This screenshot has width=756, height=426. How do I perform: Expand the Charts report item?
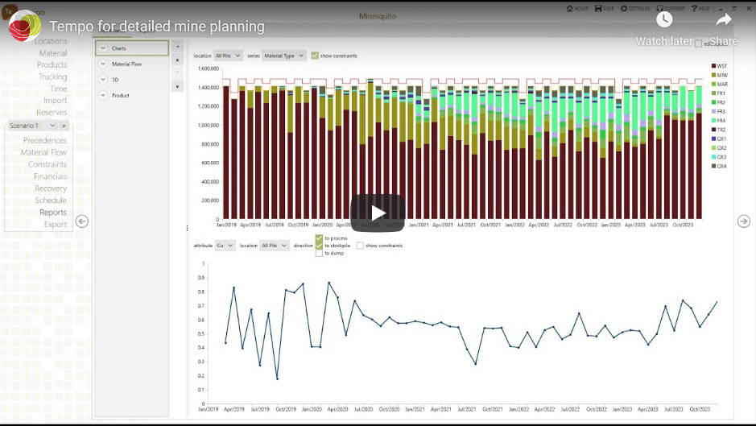click(x=103, y=48)
